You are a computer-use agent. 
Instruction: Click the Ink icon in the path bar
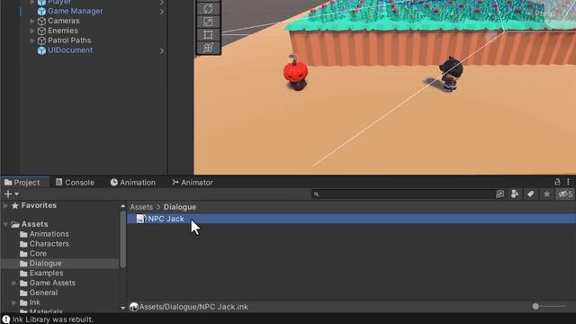coord(134,307)
